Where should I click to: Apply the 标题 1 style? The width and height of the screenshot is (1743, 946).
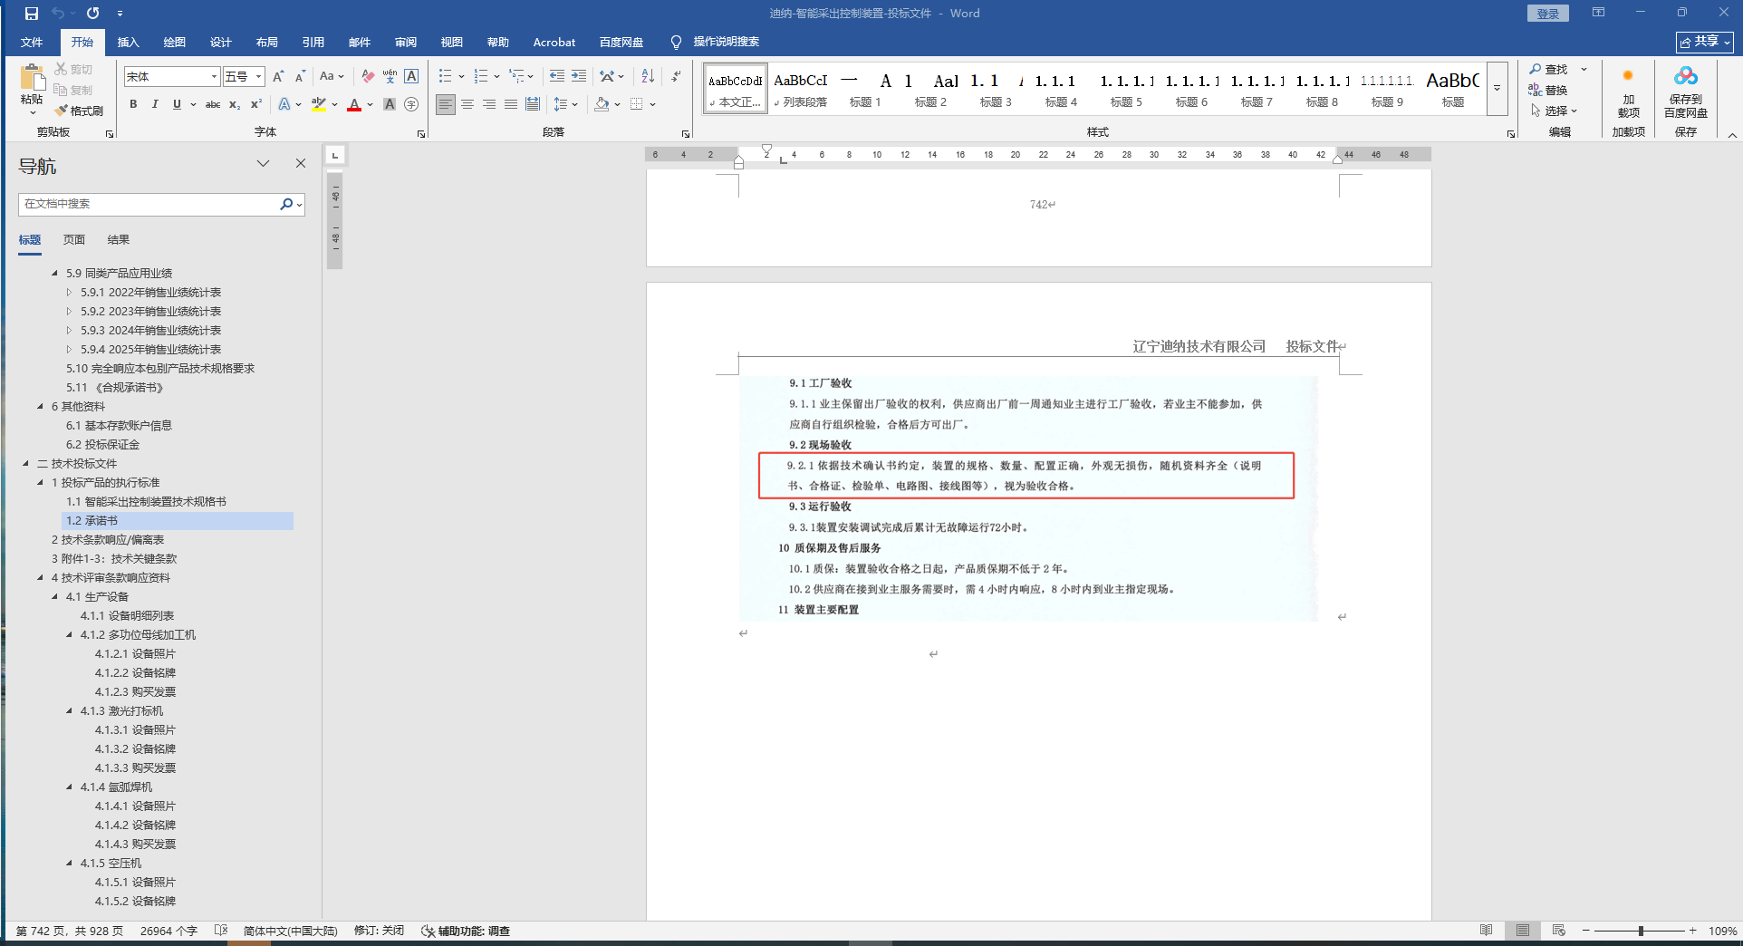(865, 89)
